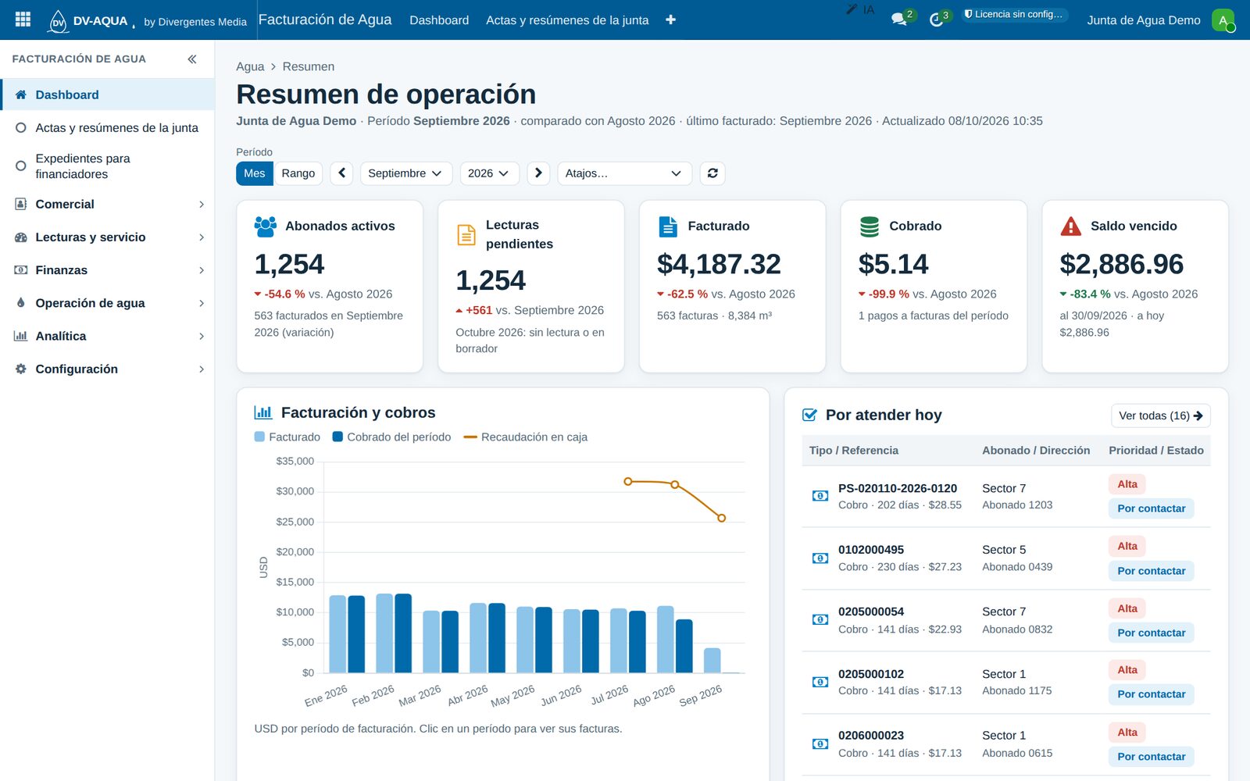Click the Sep 2026 Facturado bar
The image size is (1250, 781).
point(712,661)
